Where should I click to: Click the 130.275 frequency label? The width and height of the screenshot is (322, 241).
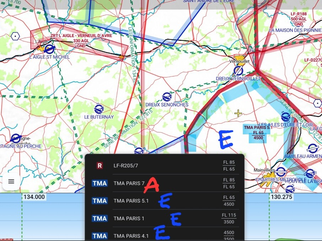point(282,197)
